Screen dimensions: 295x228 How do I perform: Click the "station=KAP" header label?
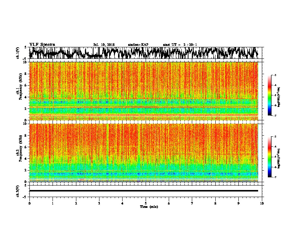(138, 45)
